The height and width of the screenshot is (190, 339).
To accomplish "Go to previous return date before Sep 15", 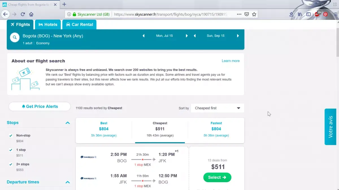I will (195, 36).
